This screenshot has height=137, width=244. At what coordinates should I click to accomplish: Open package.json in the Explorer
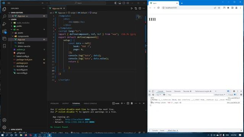[x=22, y=63]
